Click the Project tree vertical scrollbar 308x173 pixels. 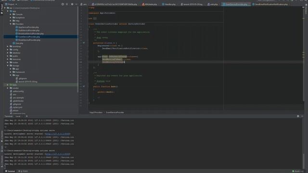point(78,49)
